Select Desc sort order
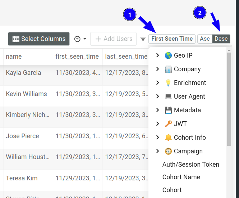The image size is (239, 198). (221, 39)
